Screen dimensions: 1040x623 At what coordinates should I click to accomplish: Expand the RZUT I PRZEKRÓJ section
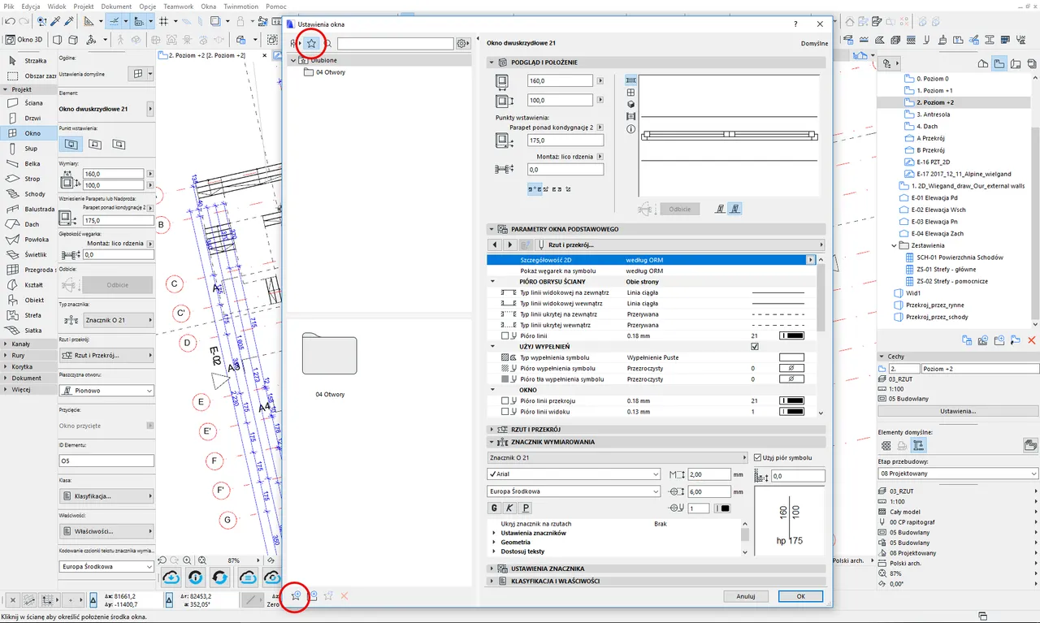pos(492,429)
